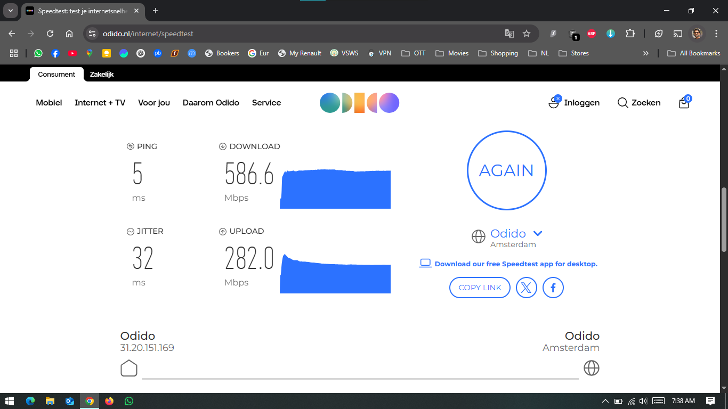Viewport: 728px width, 409px height.
Task: Open the WhatsApp bookmark
Action: click(38, 53)
